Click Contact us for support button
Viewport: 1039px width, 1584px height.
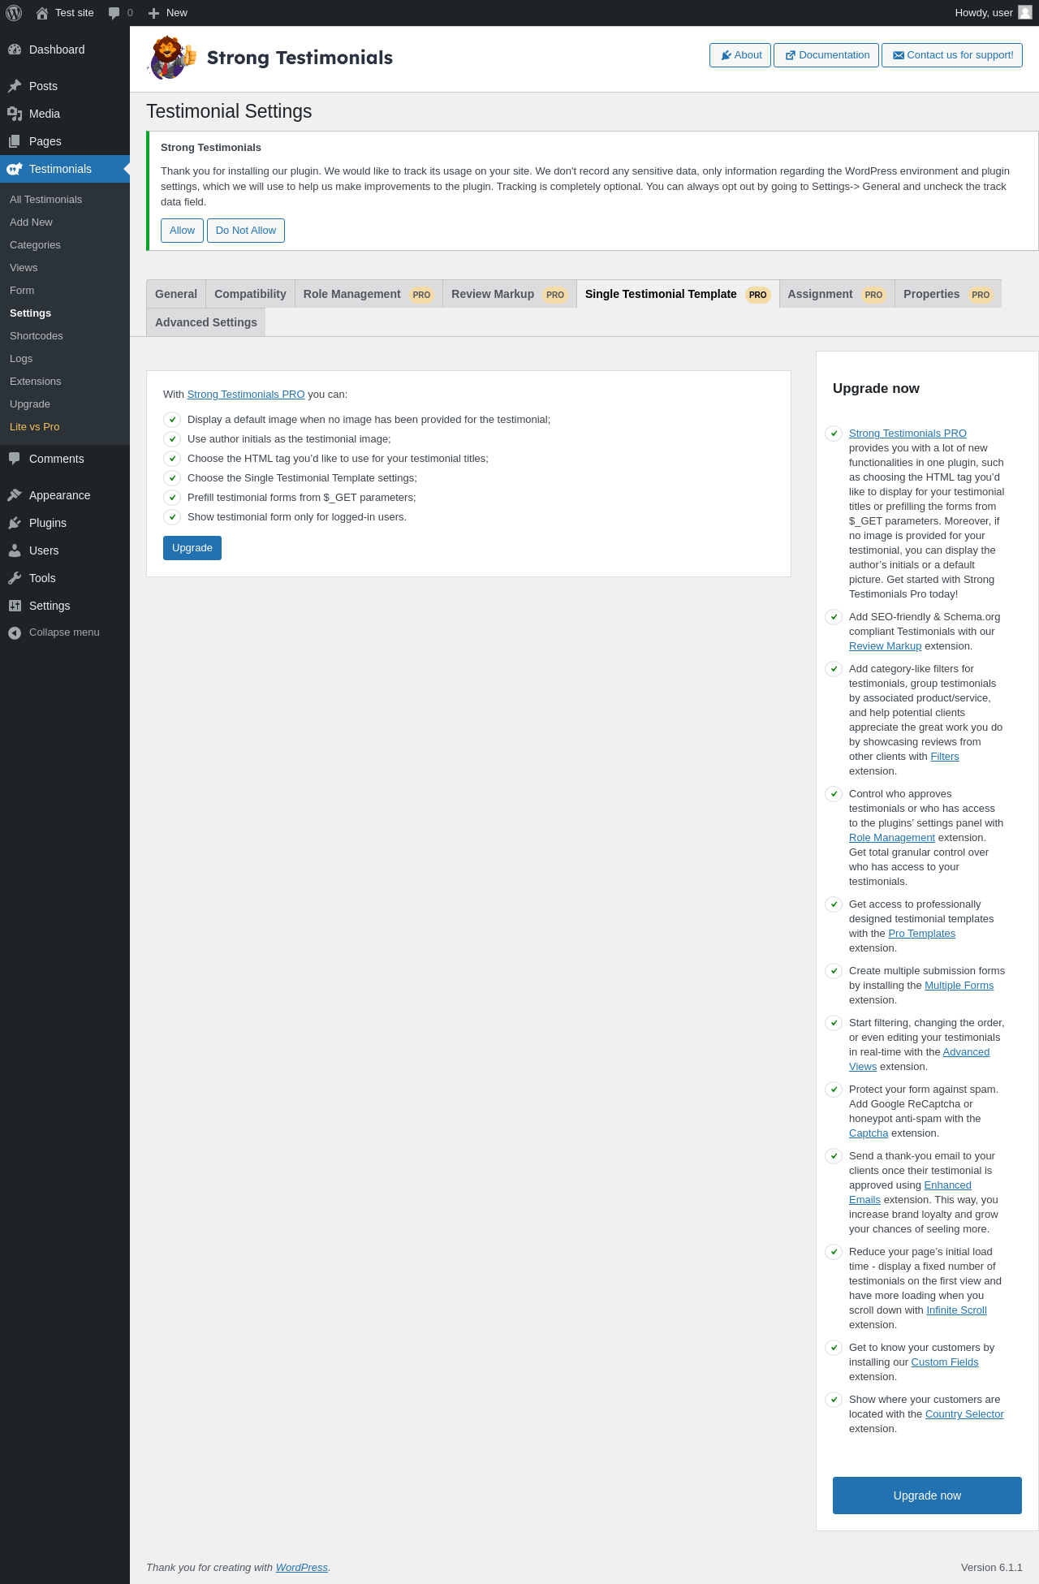click(952, 55)
